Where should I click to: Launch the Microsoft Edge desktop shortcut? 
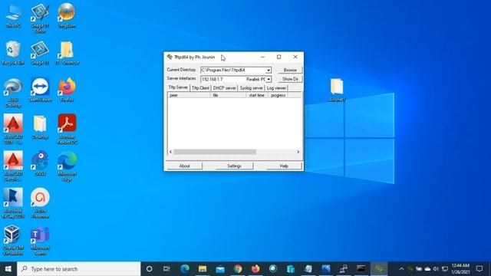[x=67, y=166]
